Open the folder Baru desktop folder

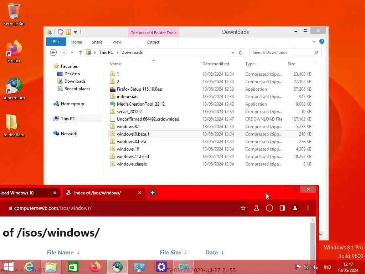[x=14, y=125]
